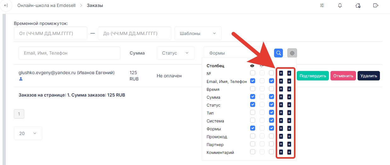Move the Партнер column down
This screenshot has height=165, width=390.
pos(289,144)
